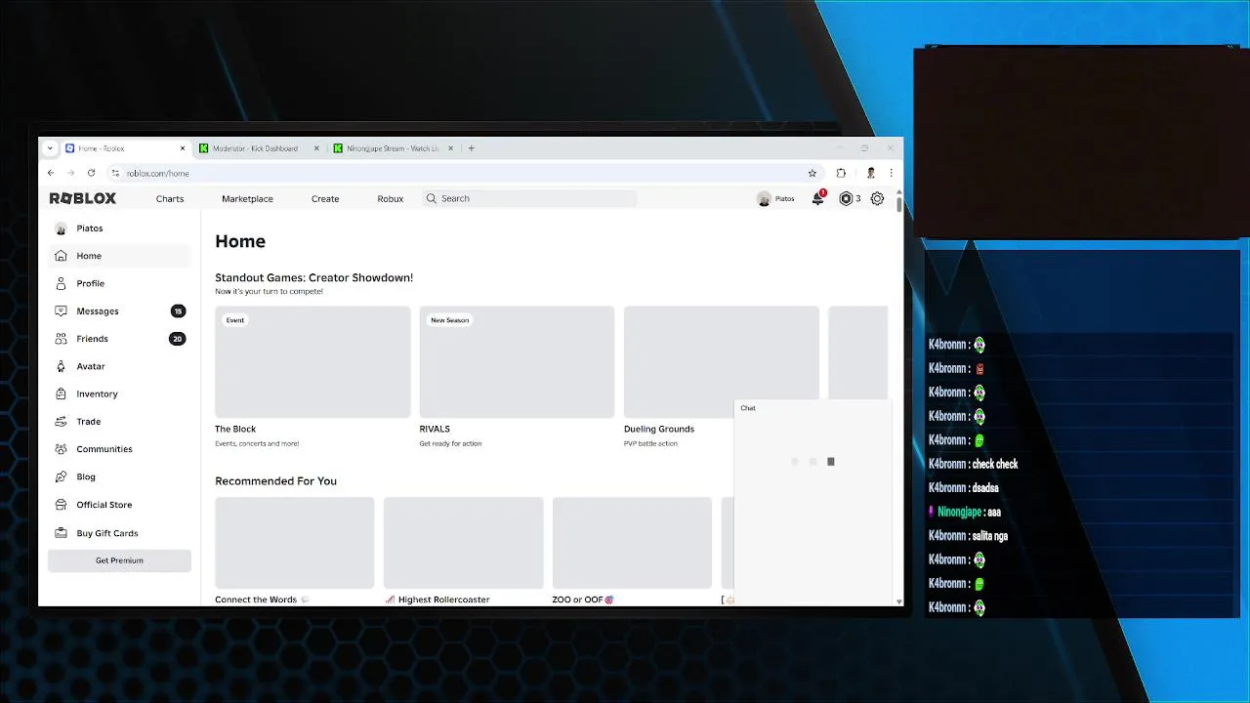Click the Blog sidebar icon
This screenshot has height=703, width=1250.
tap(61, 476)
